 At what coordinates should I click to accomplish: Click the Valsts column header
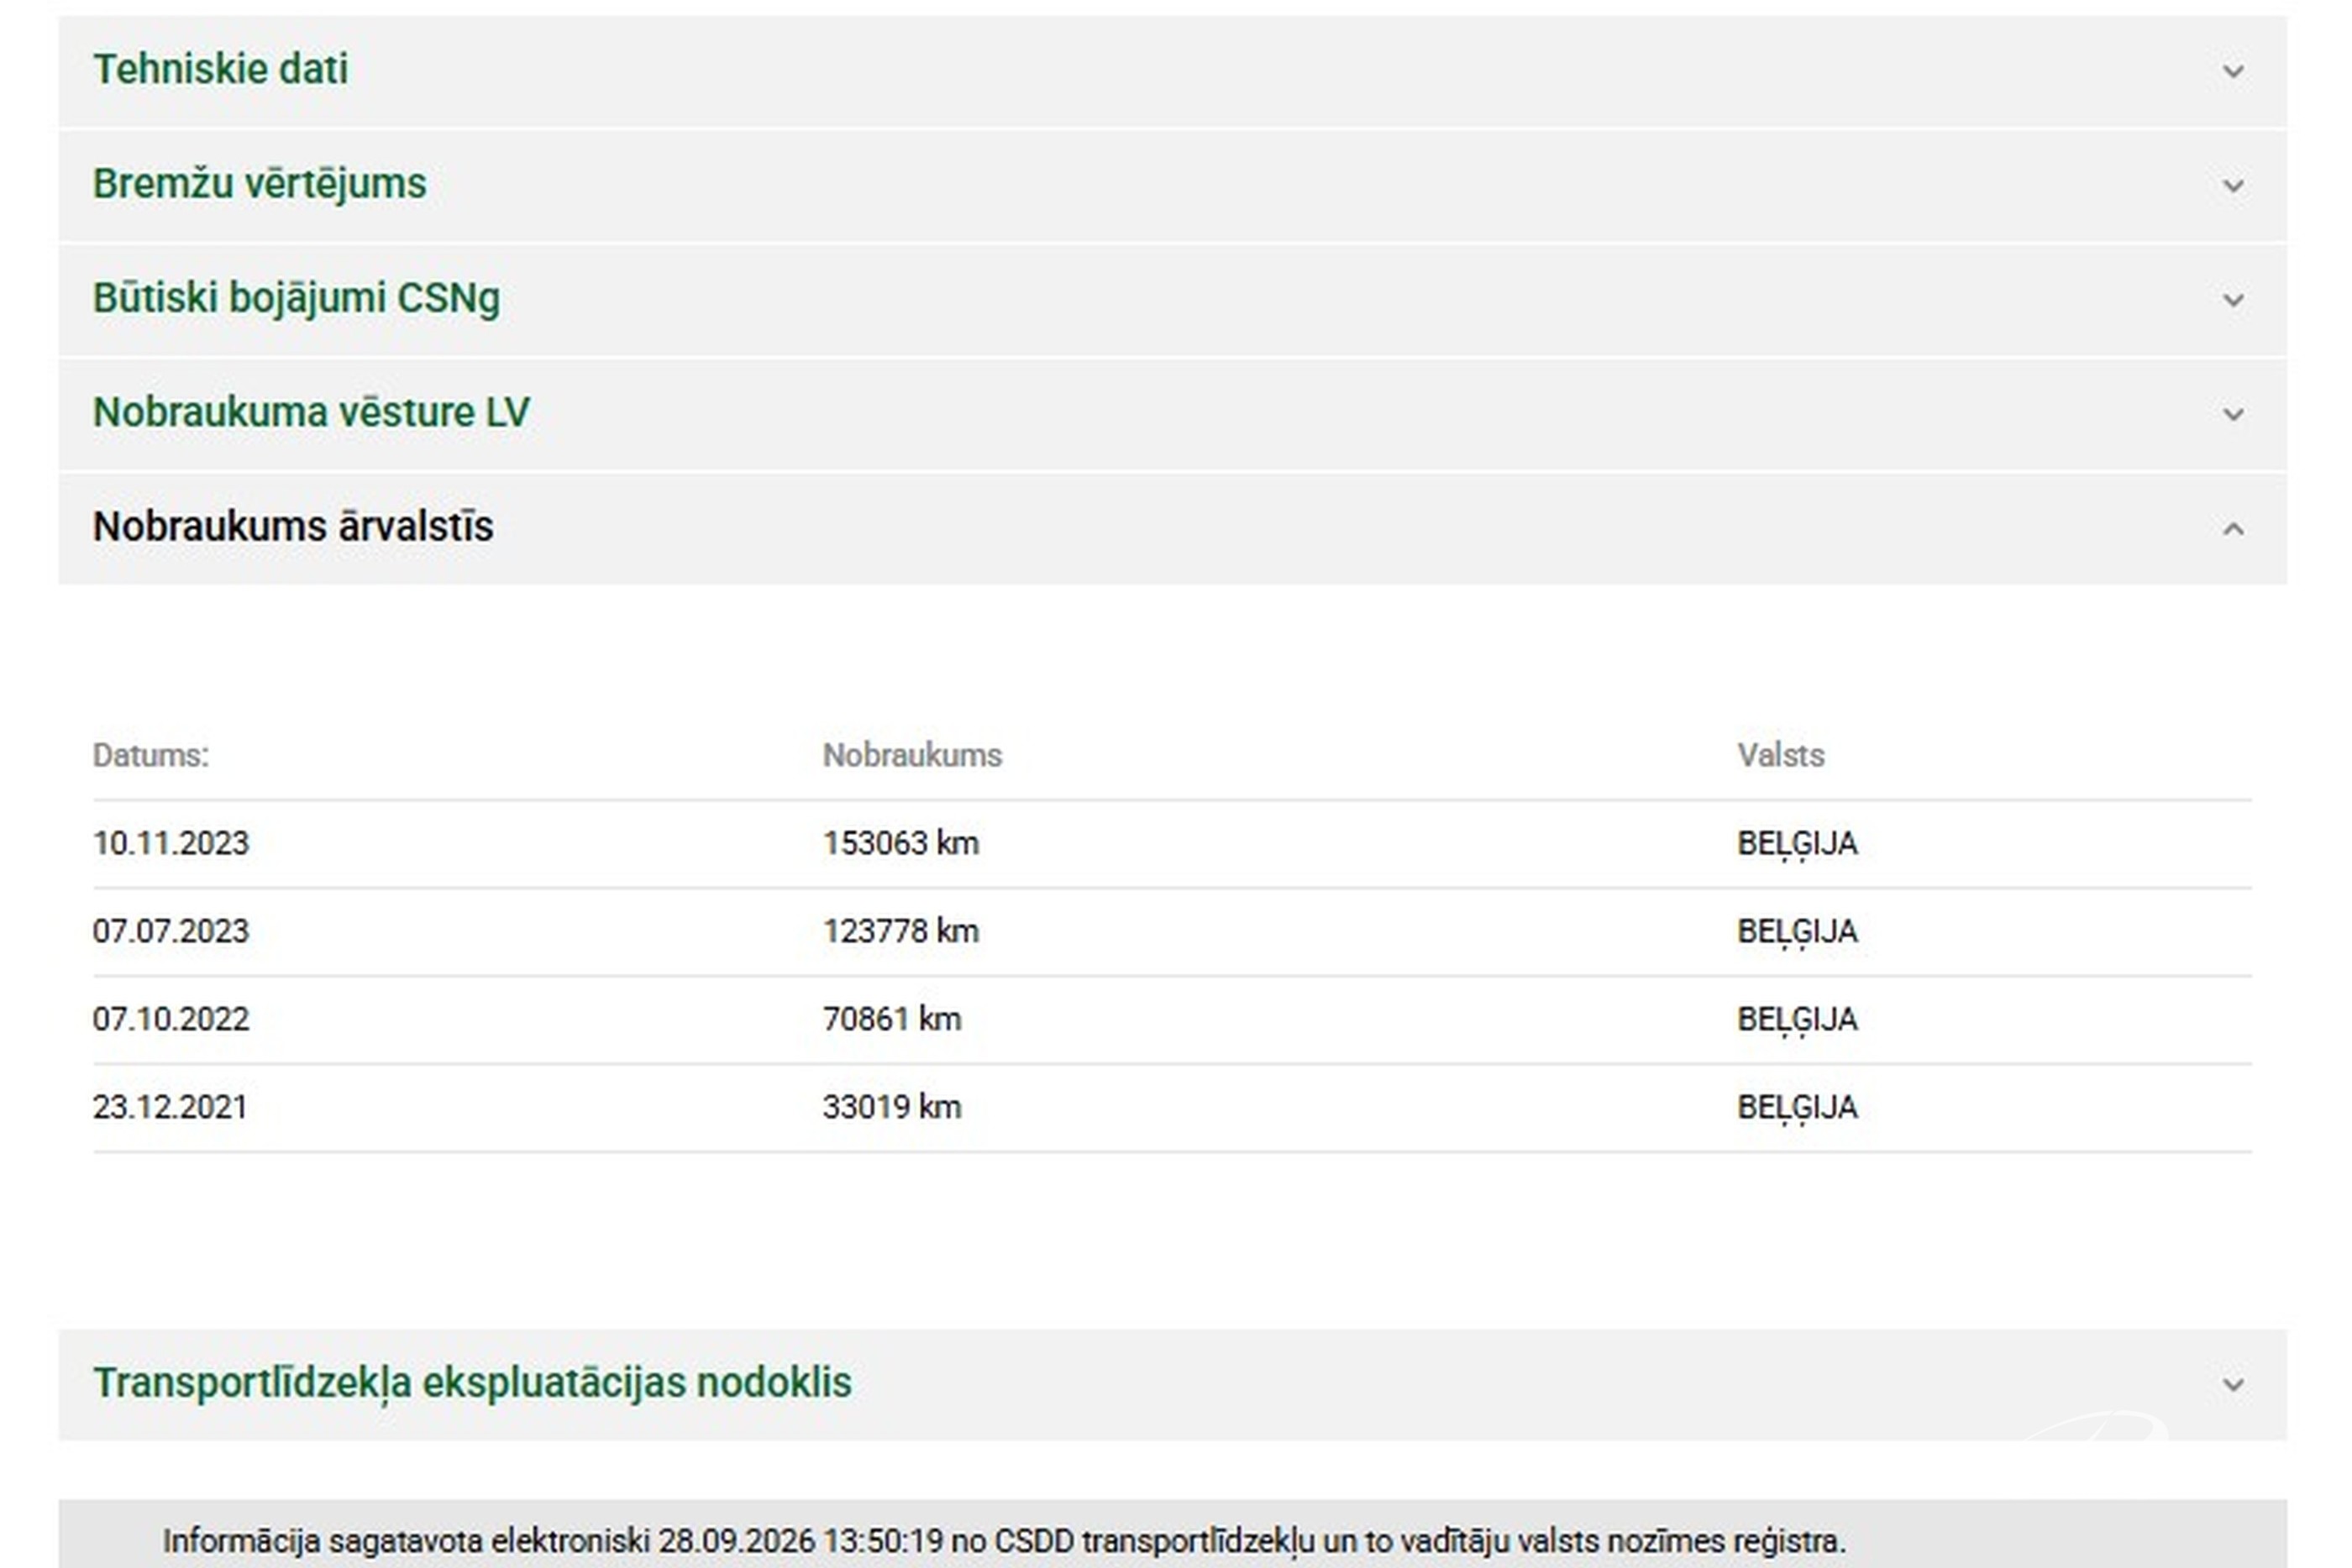point(1781,755)
